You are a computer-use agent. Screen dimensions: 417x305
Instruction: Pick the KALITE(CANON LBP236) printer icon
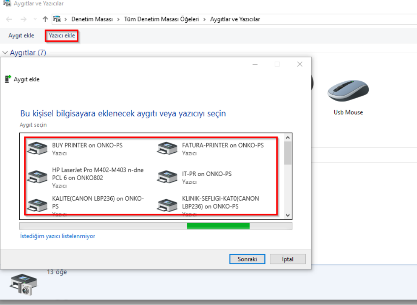click(x=37, y=205)
